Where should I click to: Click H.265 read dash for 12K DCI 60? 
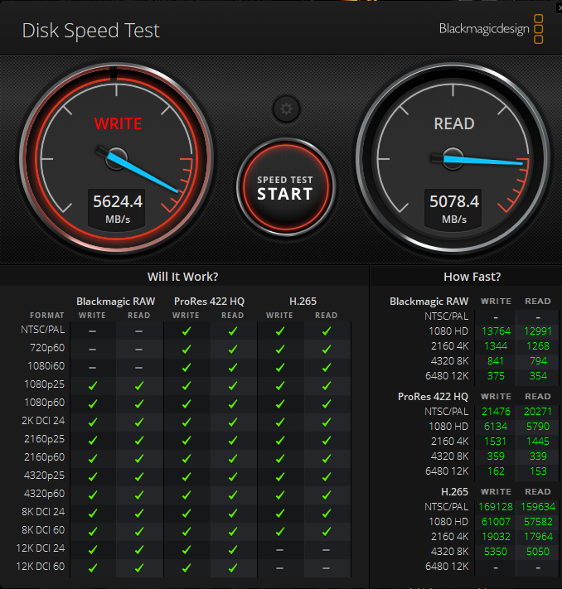click(327, 568)
